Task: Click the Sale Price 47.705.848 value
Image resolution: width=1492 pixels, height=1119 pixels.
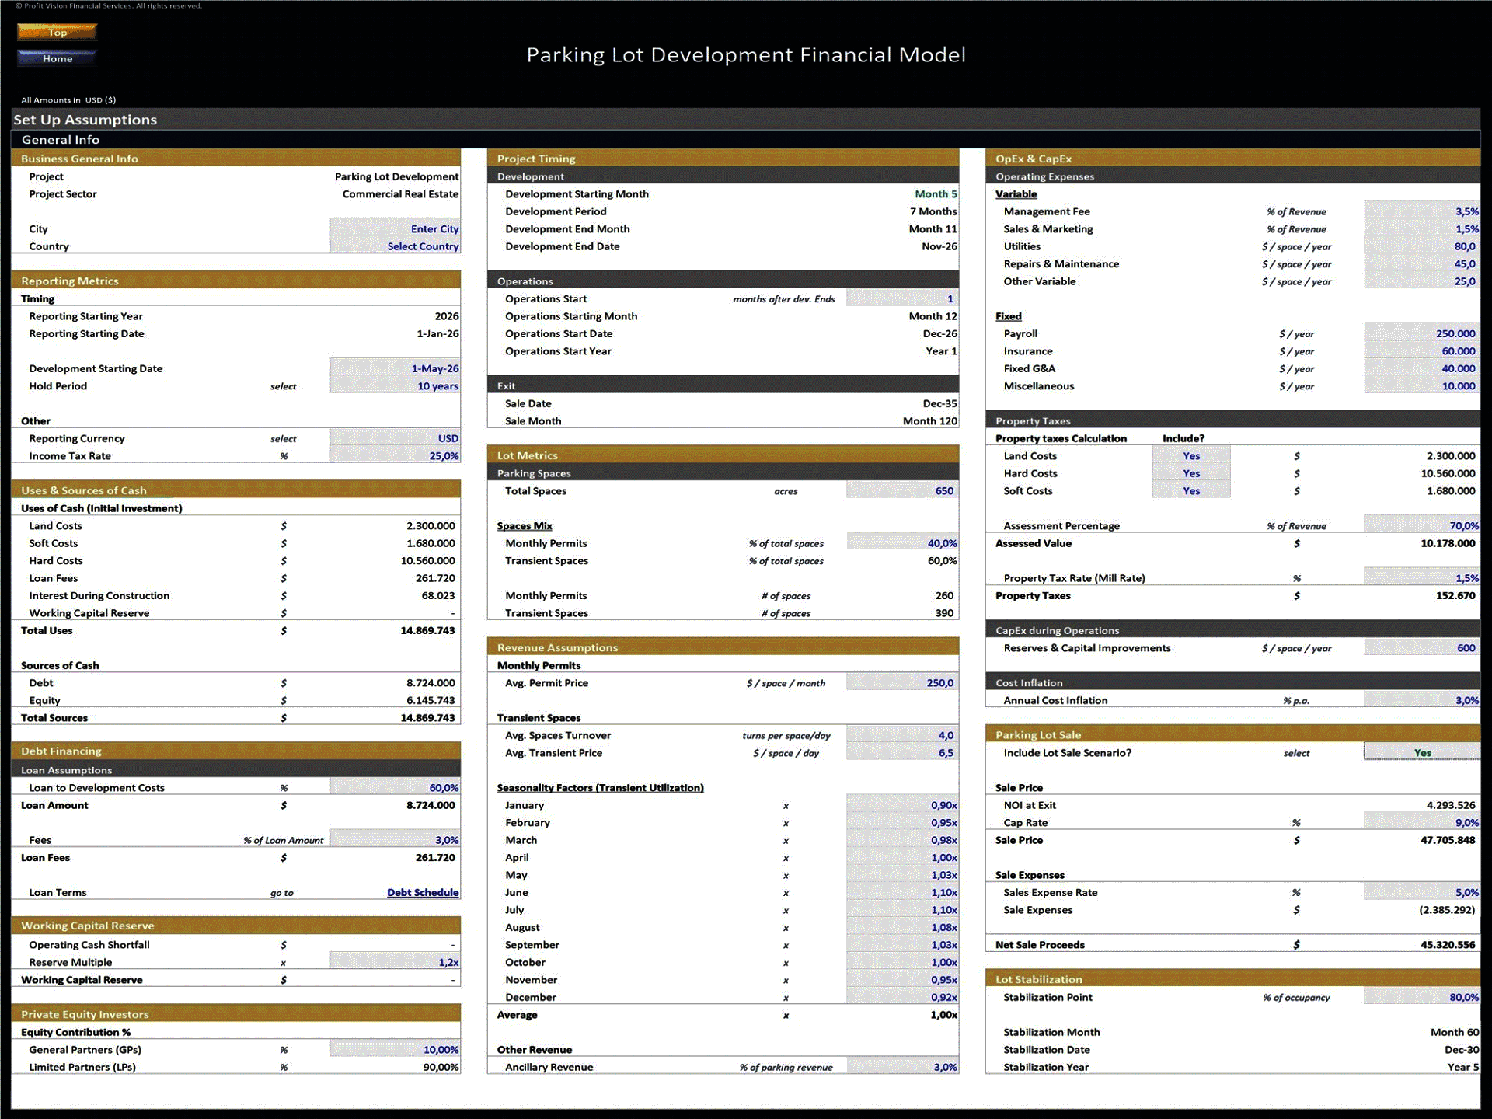Action: 1448,840
